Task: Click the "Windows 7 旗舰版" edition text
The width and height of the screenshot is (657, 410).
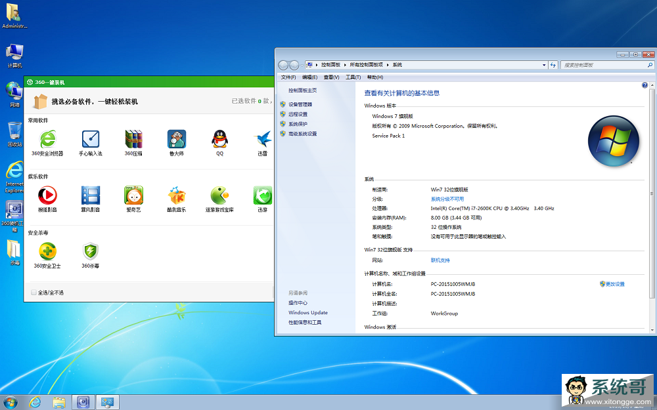Action: pyautogui.click(x=393, y=116)
